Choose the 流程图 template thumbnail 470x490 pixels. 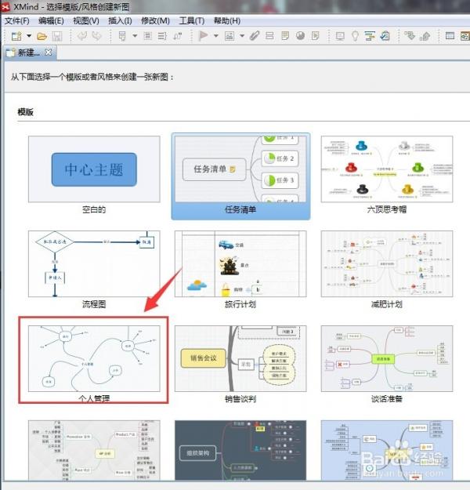(94, 263)
